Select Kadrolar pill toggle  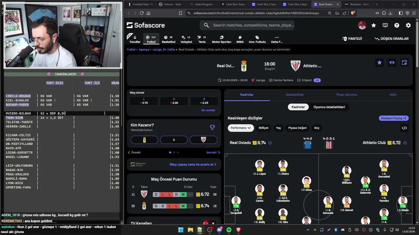(x=298, y=107)
